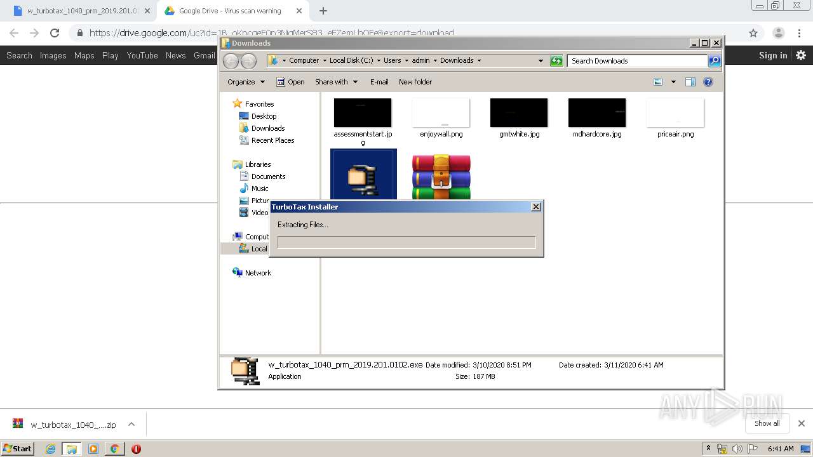This screenshot has height=457, width=813.
Task: Click the Search Downloads field
Action: pyautogui.click(x=637, y=61)
